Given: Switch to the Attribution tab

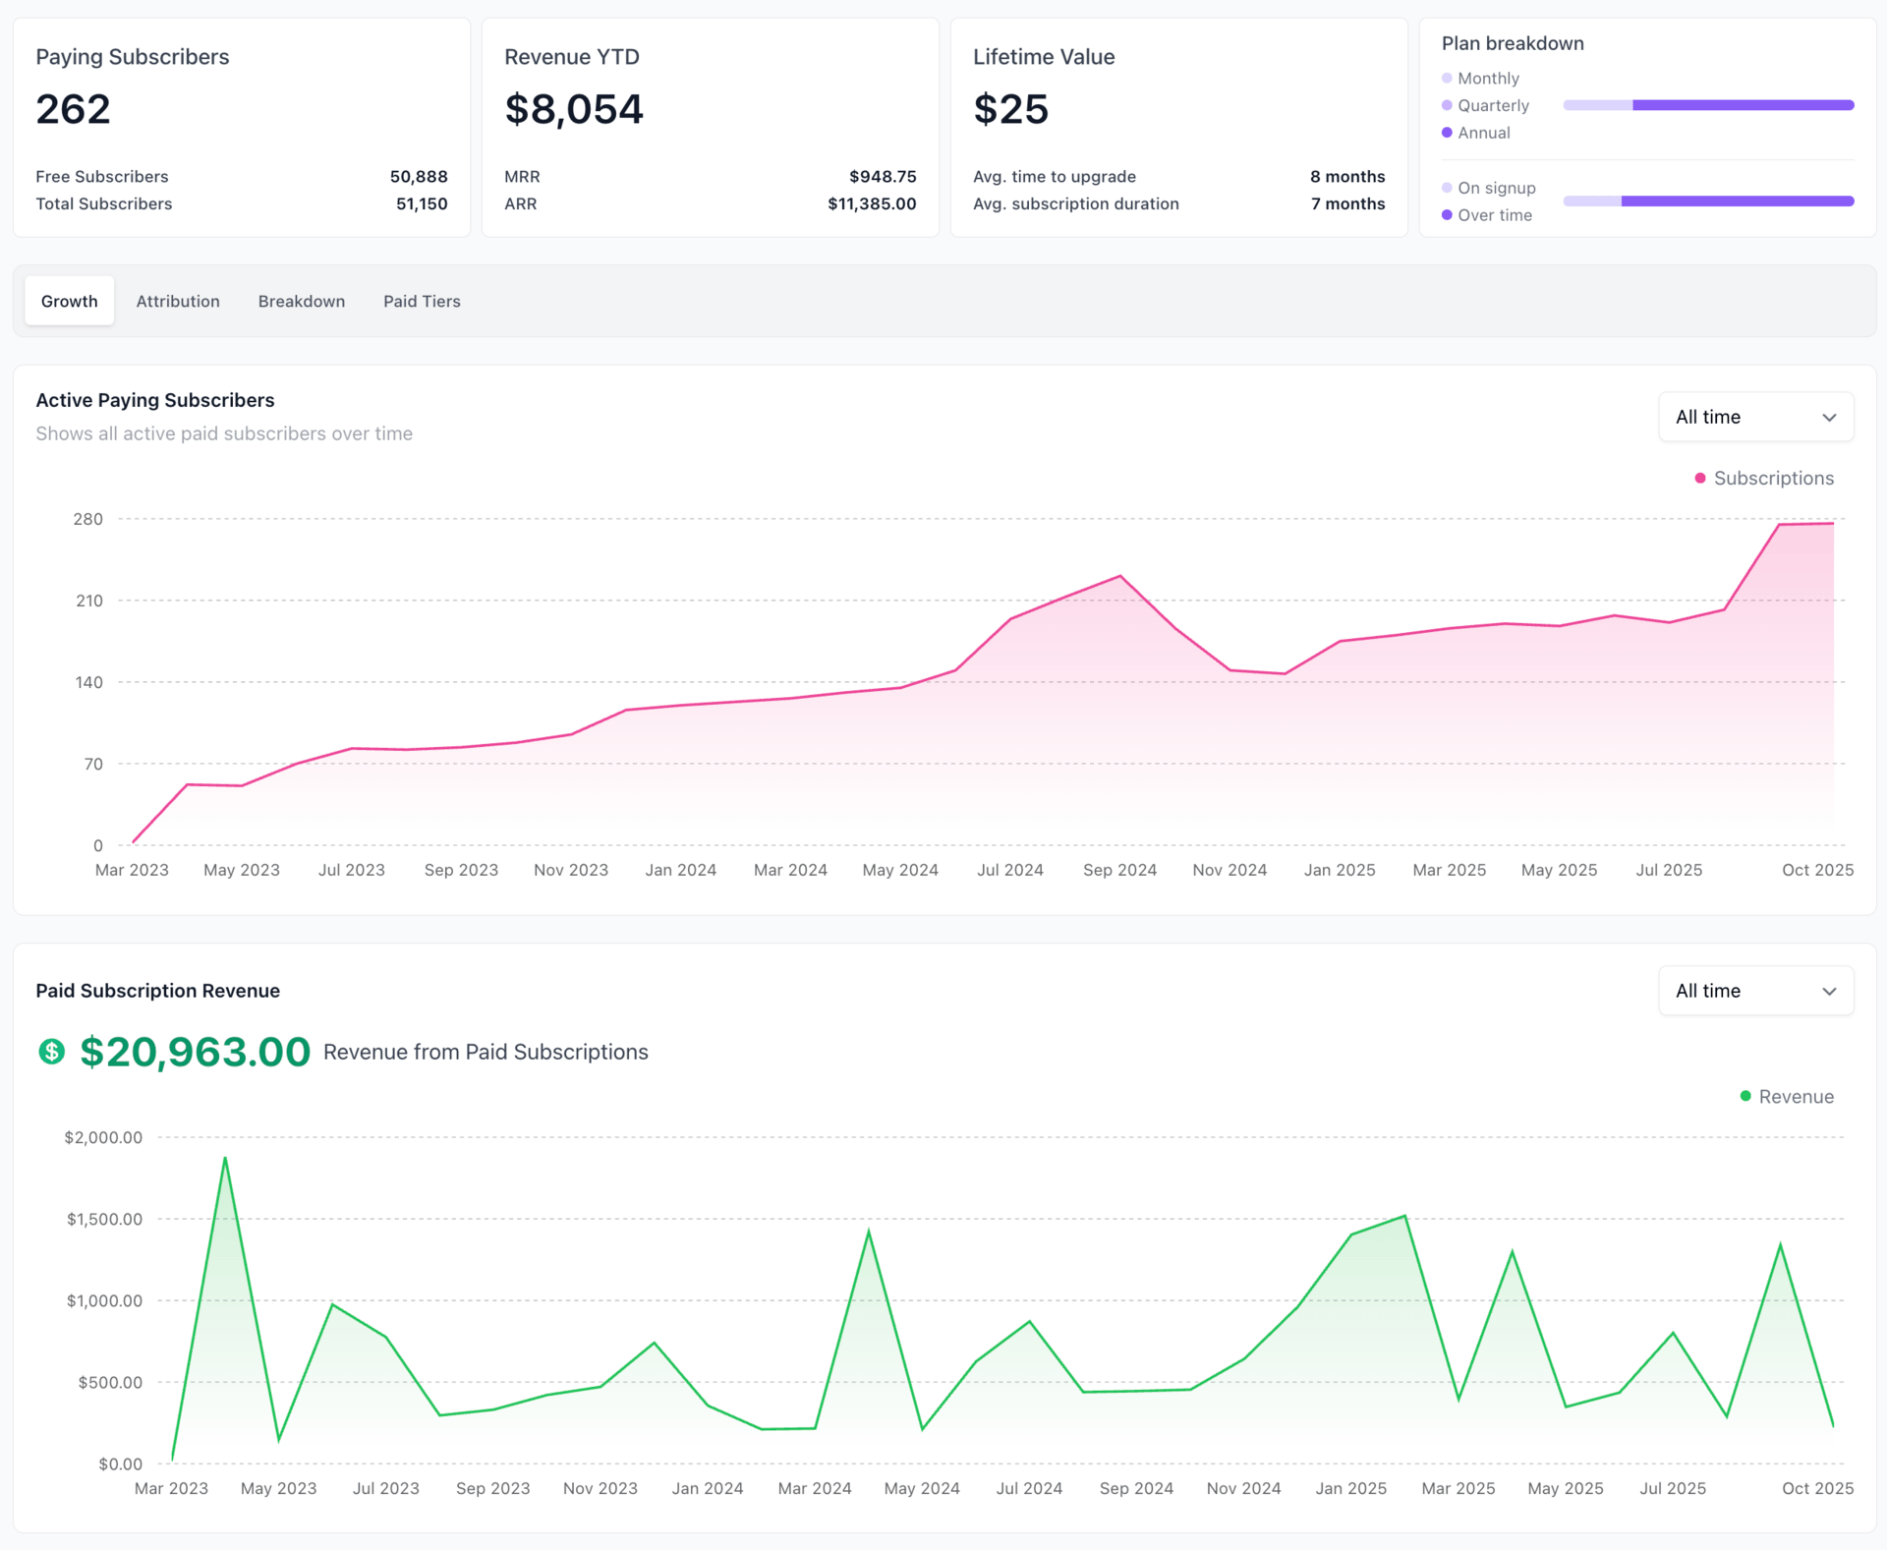Looking at the screenshot, I should coord(178,302).
